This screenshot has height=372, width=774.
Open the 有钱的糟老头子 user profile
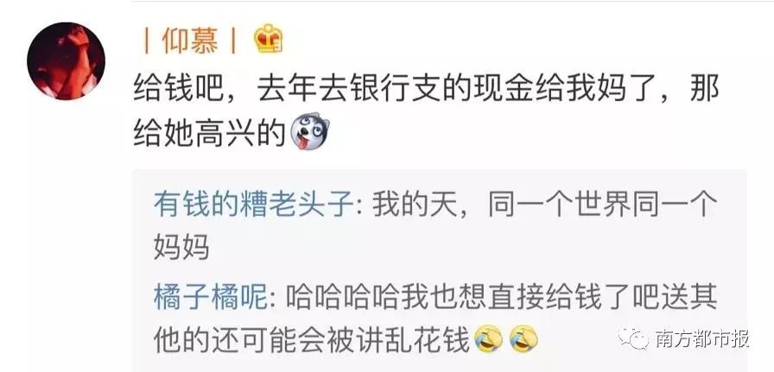pos(254,205)
